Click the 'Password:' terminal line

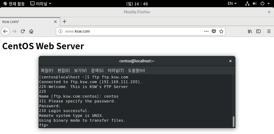tap(50, 106)
